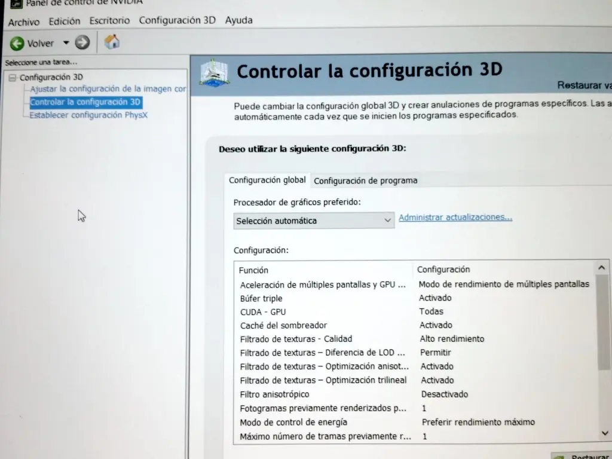Select Filtrado de texturas Optimización trilineal row
Image resolution: width=612 pixels, height=459 pixels.
pyautogui.click(x=417, y=380)
